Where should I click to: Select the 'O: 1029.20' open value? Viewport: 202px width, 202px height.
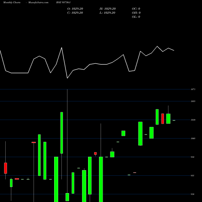click(75, 9)
